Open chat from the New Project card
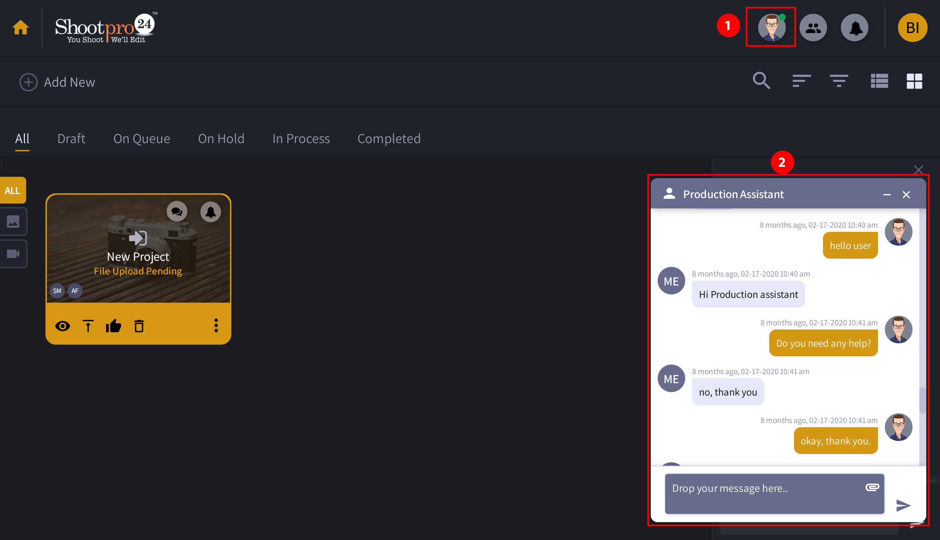This screenshot has width=940, height=540. pos(177,212)
